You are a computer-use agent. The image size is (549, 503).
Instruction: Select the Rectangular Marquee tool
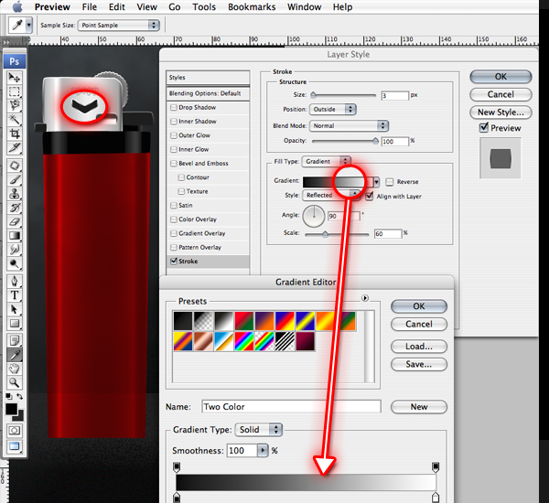[15, 92]
